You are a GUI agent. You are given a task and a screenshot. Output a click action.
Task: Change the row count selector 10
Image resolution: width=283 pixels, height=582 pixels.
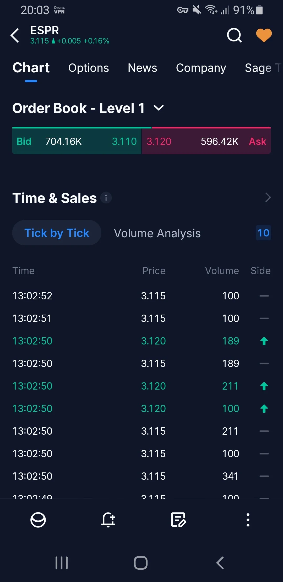[263, 233]
